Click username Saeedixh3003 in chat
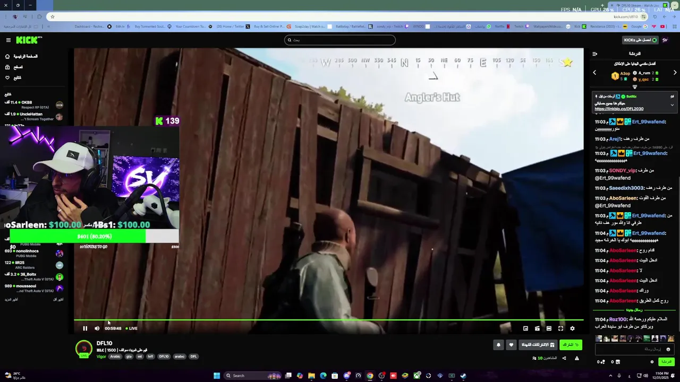This screenshot has width=680, height=382. 626,188
